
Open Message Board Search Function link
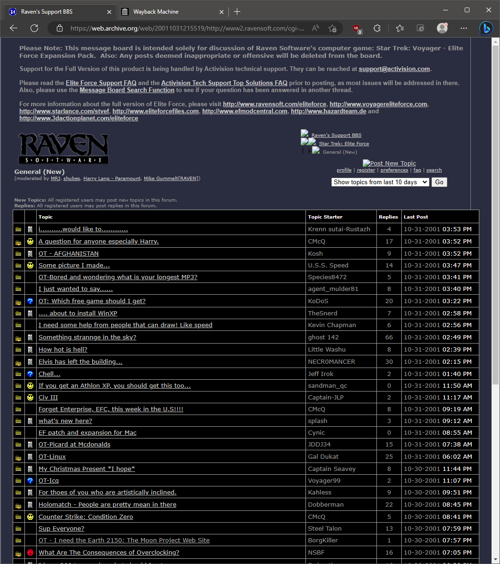coord(127,90)
